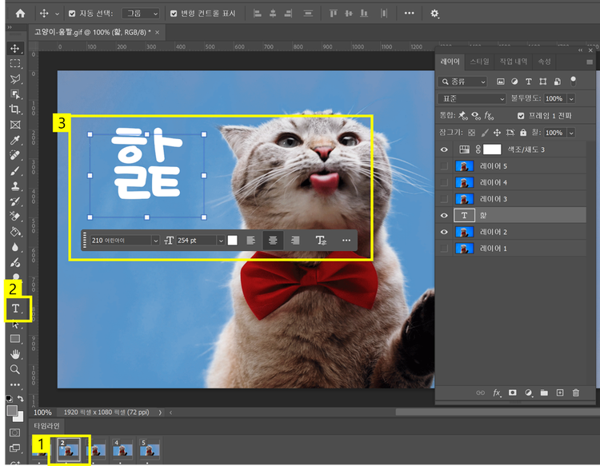Hide the 레이어 2 layer via eye icon
The height and width of the screenshot is (466, 600).
445,232
